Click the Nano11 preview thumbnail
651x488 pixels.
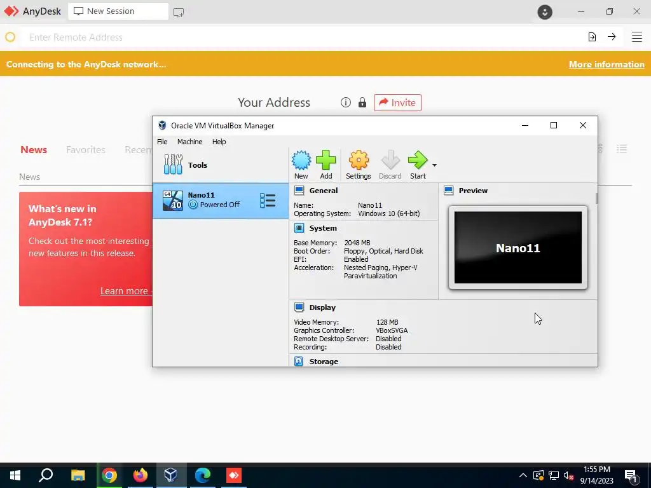[518, 248]
